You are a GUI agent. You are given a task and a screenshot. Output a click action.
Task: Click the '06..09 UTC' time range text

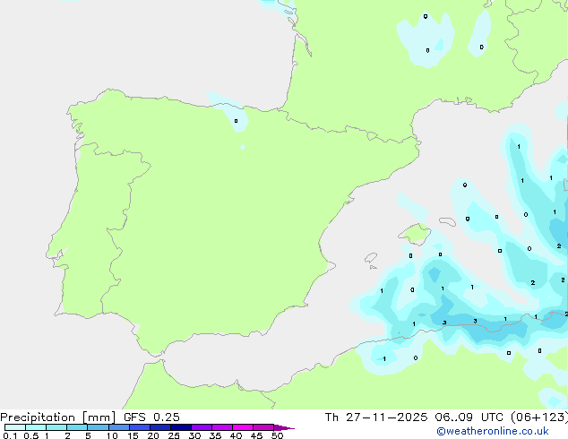(x=469, y=417)
